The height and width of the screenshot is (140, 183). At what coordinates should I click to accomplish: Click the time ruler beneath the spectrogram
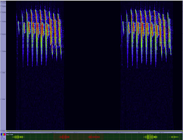point(94,133)
